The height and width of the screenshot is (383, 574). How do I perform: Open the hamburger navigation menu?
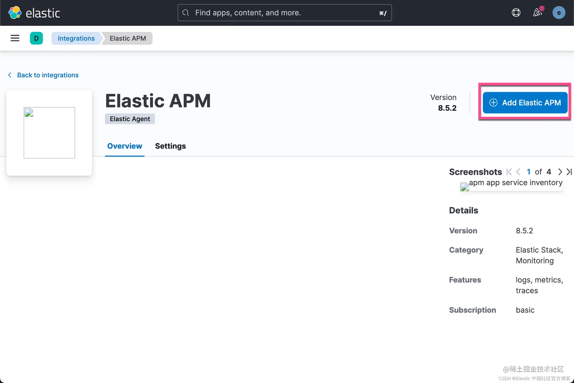(15, 38)
